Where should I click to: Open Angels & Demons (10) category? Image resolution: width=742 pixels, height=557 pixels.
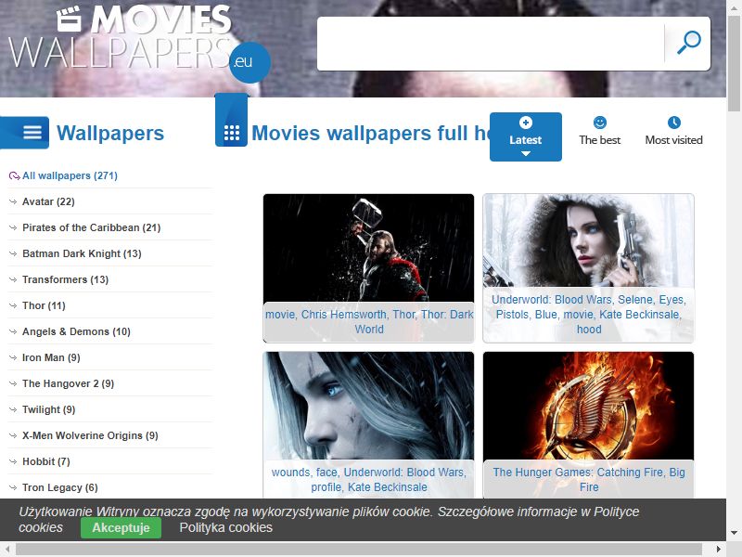coord(76,332)
